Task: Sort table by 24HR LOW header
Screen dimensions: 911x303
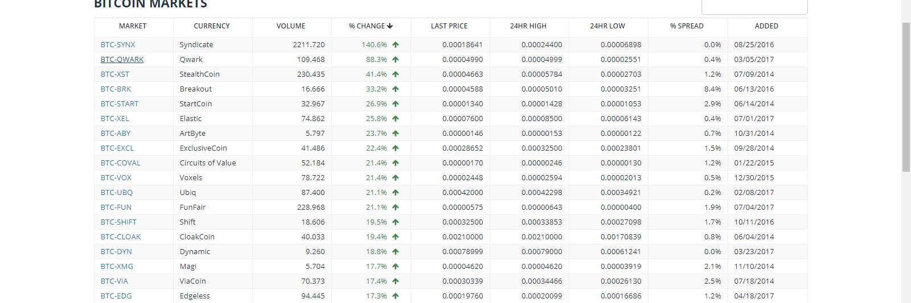Action: click(x=608, y=26)
